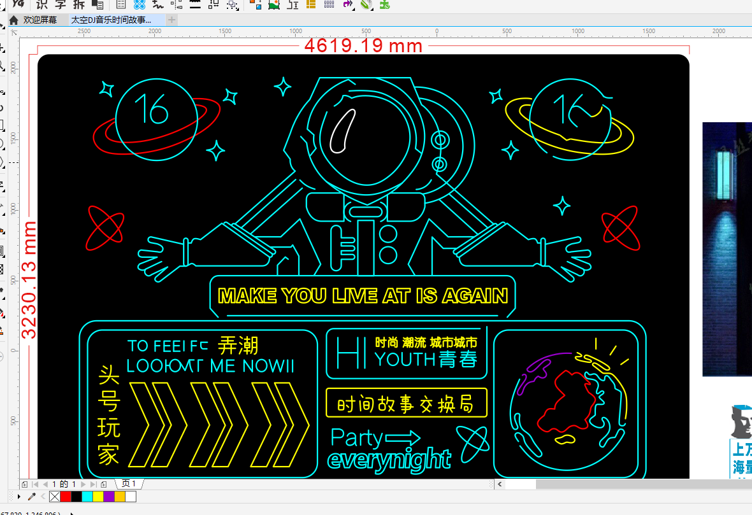Open the flyout arrow next to the red export icon
Screen dimensions: 752x515
click(x=354, y=10)
